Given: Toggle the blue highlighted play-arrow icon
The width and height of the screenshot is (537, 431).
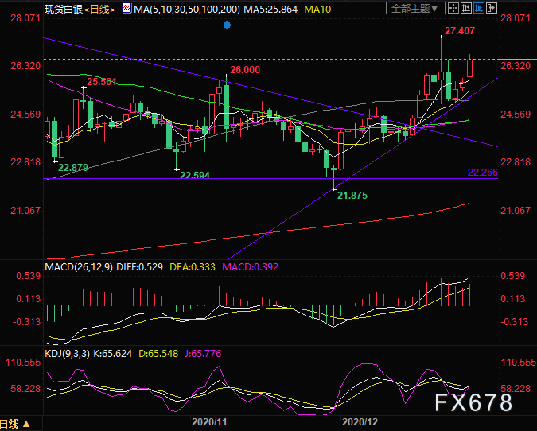Looking at the screenshot, I should click(481, 9).
